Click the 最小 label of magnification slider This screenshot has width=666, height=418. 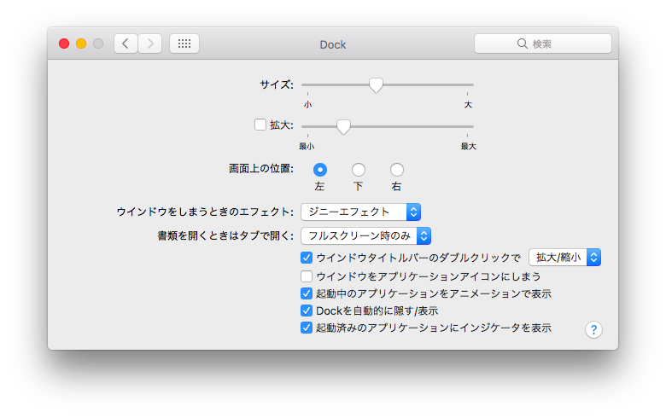[307, 147]
